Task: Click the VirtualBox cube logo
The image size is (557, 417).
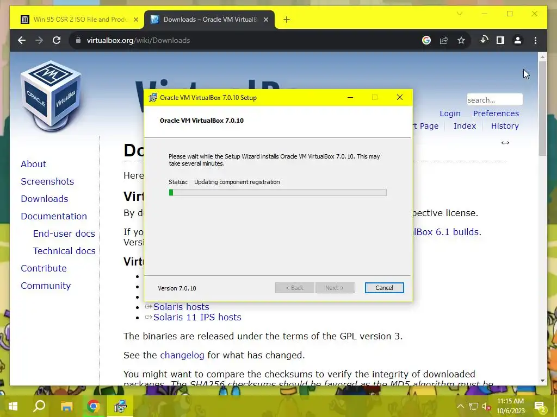Action: pyautogui.click(x=51, y=96)
